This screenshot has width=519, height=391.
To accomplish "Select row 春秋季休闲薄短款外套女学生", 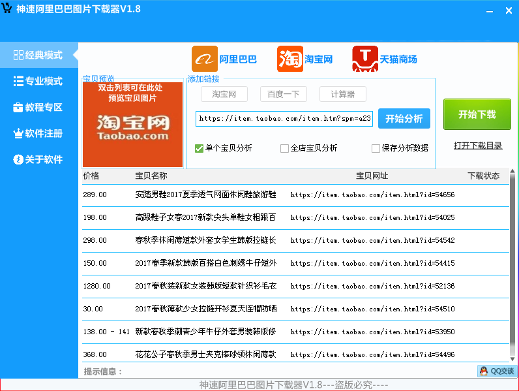I will 295,241.
